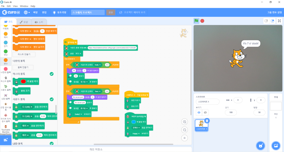284x152 pixels.
Task: Select the 연산 operators block category
Action: (6, 52)
